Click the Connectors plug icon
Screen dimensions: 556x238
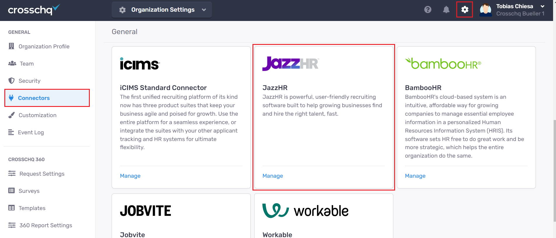[11, 98]
